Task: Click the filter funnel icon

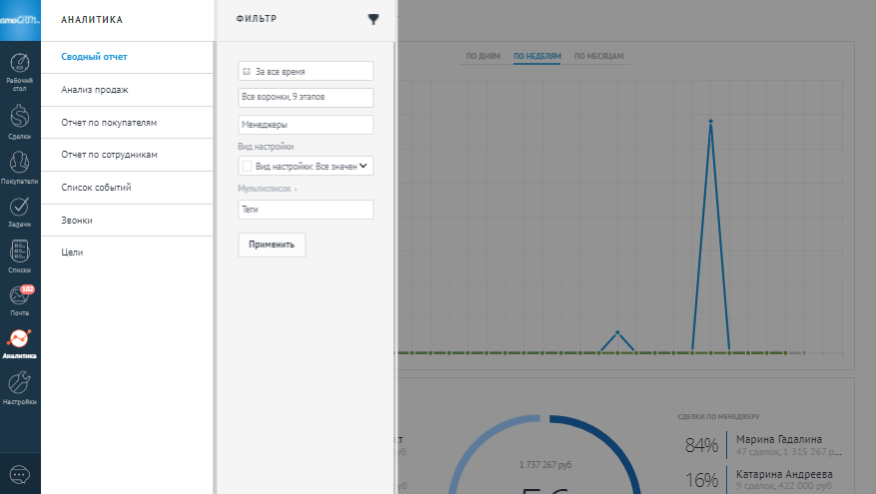Action: [x=374, y=19]
